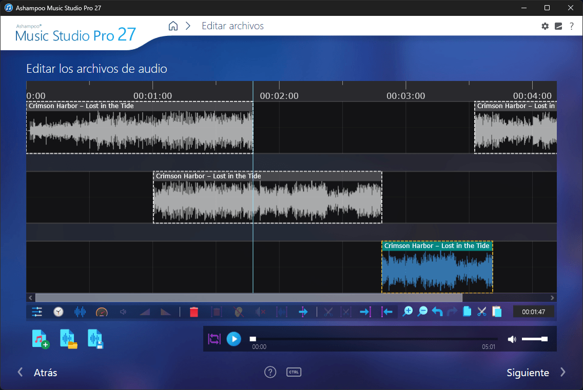Open settings via the gear icon
Viewport: 583px width, 390px height.
545,26
